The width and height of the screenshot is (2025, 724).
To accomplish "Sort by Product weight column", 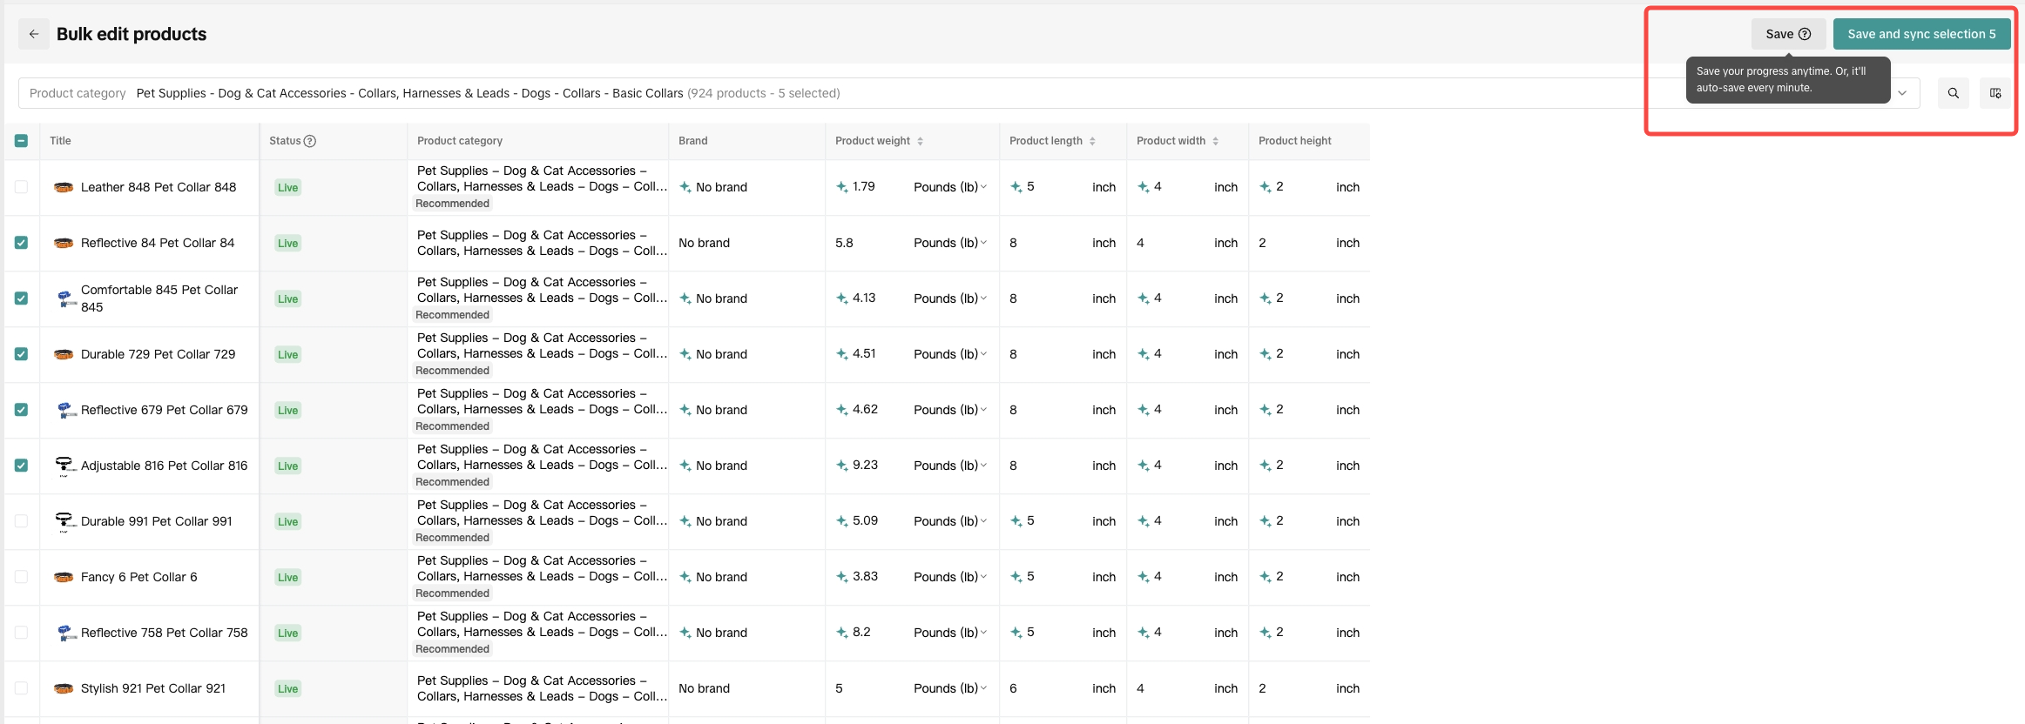I will point(920,141).
